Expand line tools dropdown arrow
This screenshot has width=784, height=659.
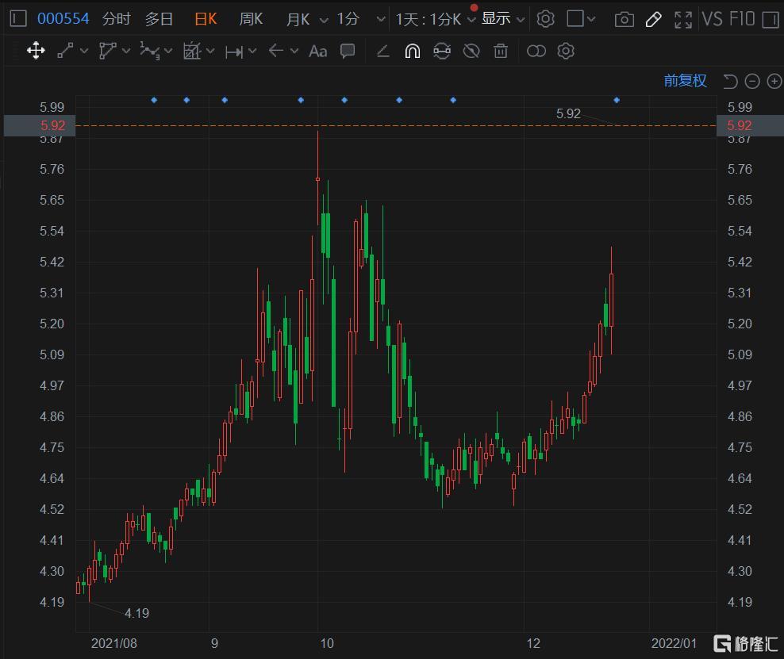coord(84,51)
